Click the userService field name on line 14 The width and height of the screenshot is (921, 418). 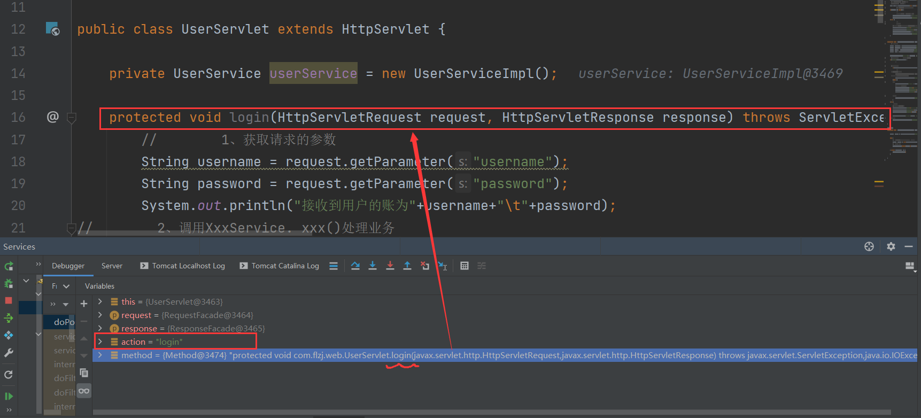(x=313, y=73)
